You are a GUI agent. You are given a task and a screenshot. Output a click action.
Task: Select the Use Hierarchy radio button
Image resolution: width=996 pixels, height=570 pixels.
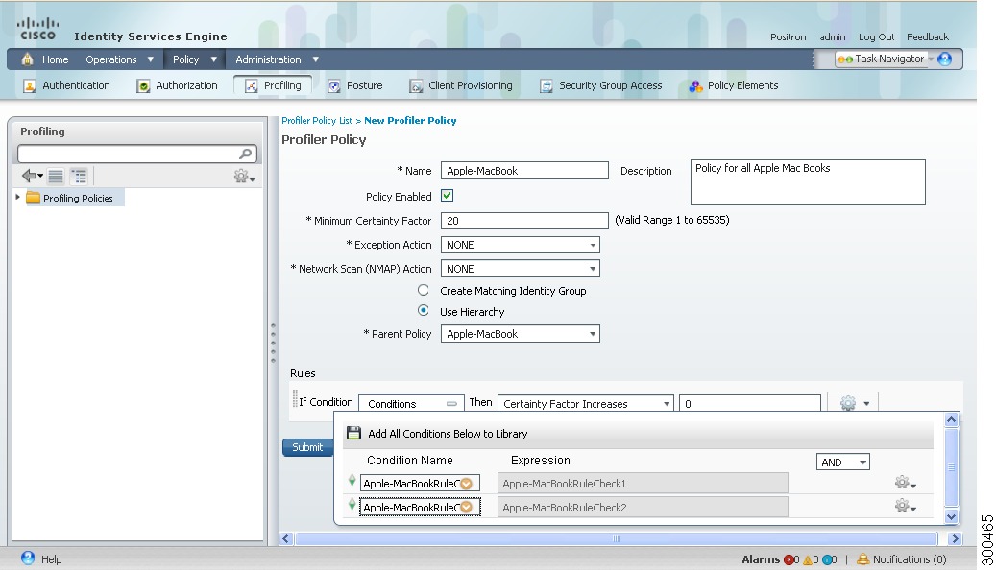pyautogui.click(x=423, y=310)
